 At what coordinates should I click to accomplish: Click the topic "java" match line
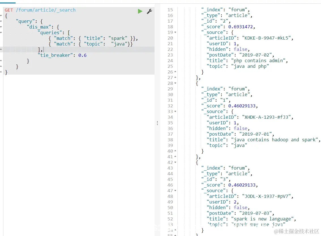tap(91, 44)
